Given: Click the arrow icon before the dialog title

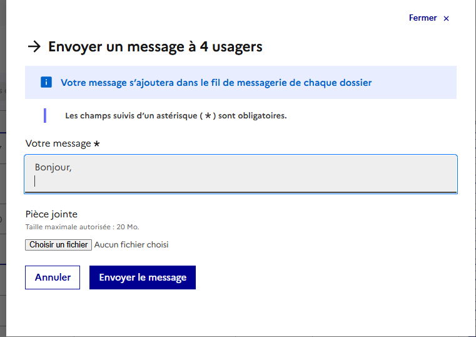Looking at the screenshot, I should tap(34, 46).
